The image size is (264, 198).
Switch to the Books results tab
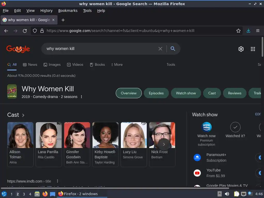tap(97, 65)
